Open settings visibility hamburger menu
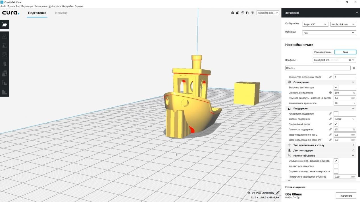 (x=354, y=68)
